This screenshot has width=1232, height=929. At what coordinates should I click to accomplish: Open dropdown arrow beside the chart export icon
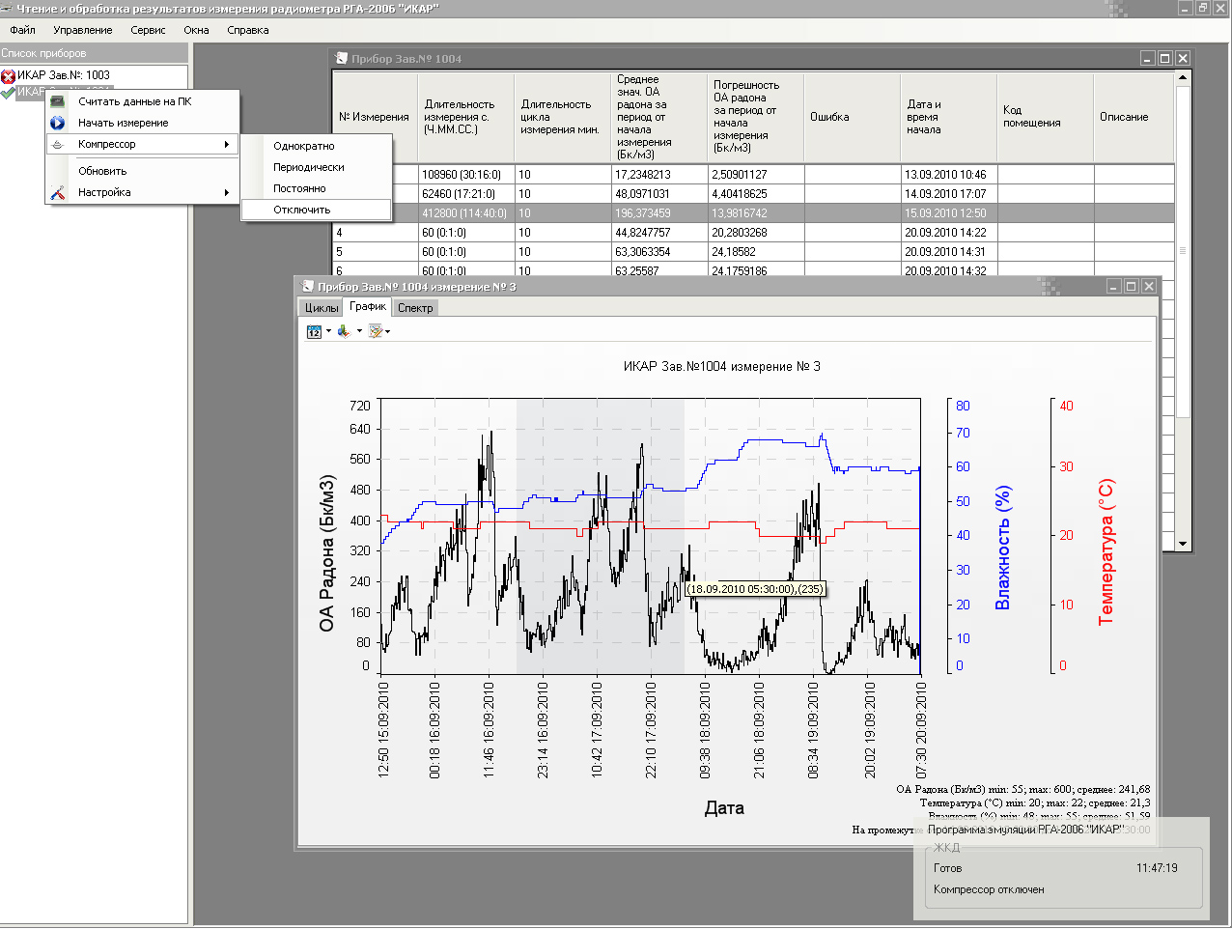(x=359, y=331)
